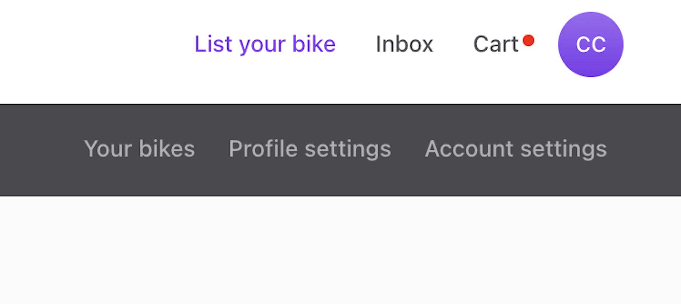
Task: Go to the Account settings tab
Action: tap(516, 149)
